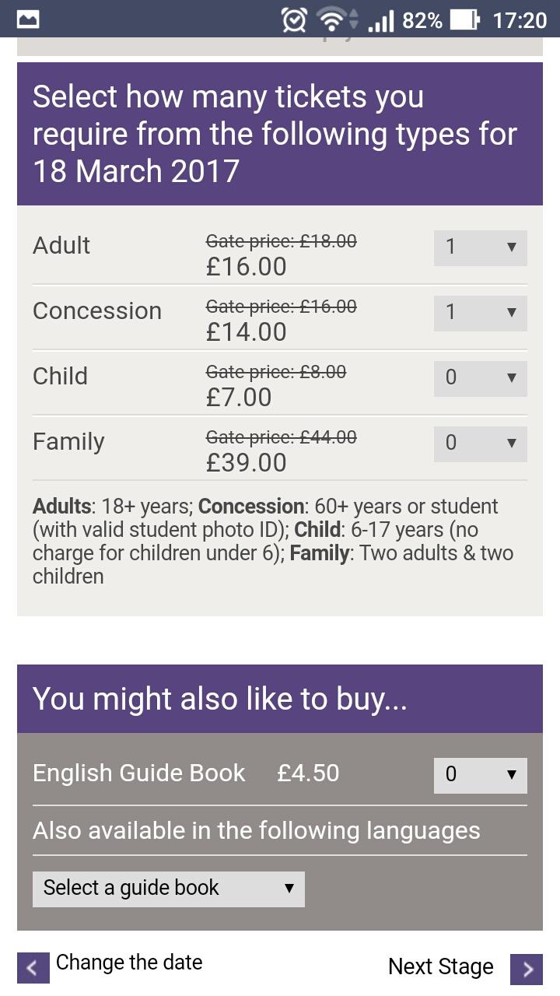
Task: Click the left arrow icon beside Change the date
Action: pyautogui.click(x=33, y=968)
